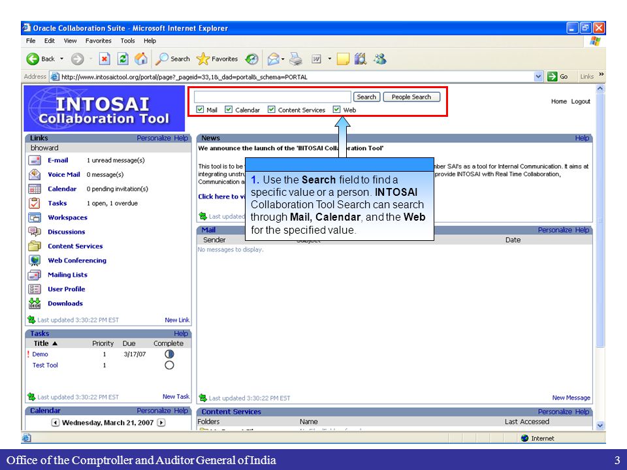Open the Help menu in menu bar

(150, 40)
